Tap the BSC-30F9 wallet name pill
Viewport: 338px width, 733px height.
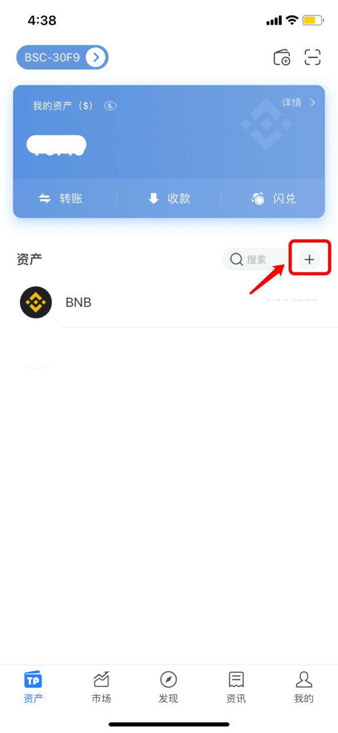tap(62, 57)
